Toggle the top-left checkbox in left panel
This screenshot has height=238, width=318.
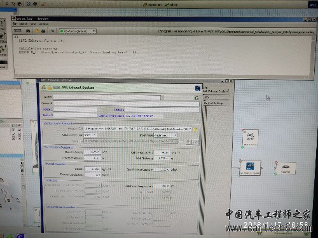13,130
